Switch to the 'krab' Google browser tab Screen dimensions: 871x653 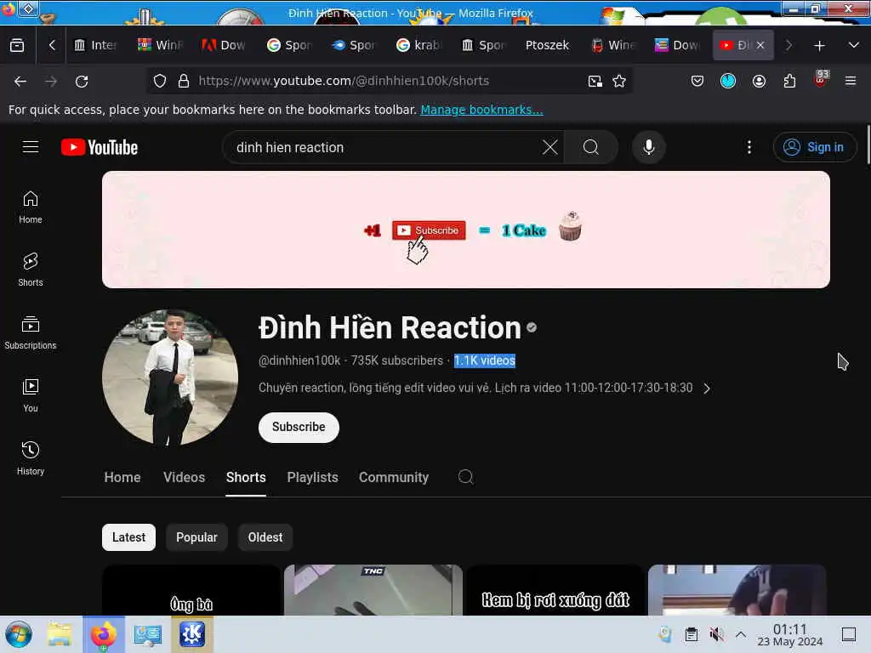tap(418, 46)
